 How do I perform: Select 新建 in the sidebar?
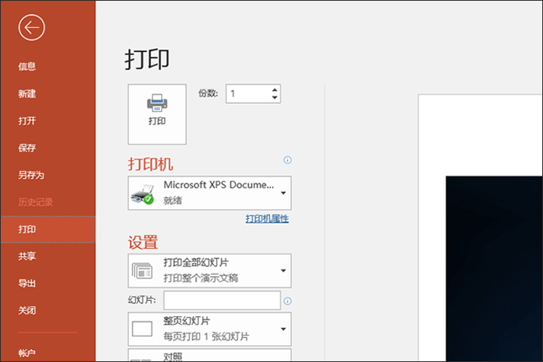point(27,93)
